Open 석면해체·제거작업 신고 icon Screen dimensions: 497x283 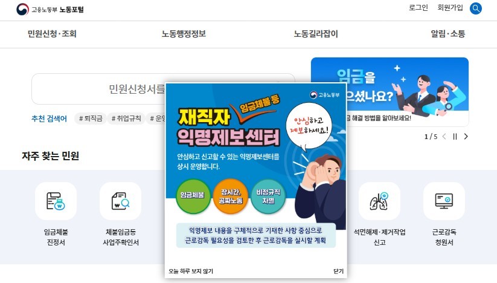(x=379, y=201)
